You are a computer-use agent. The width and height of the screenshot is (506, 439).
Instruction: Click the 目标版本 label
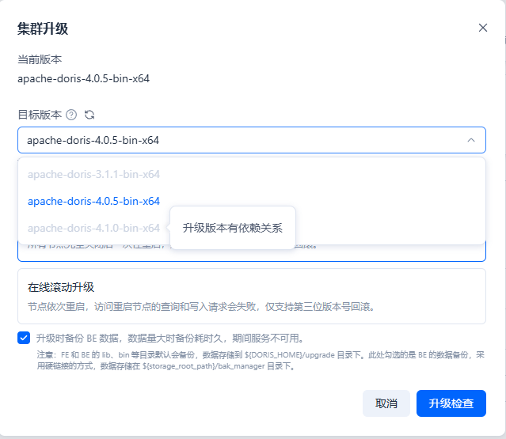[x=40, y=115]
